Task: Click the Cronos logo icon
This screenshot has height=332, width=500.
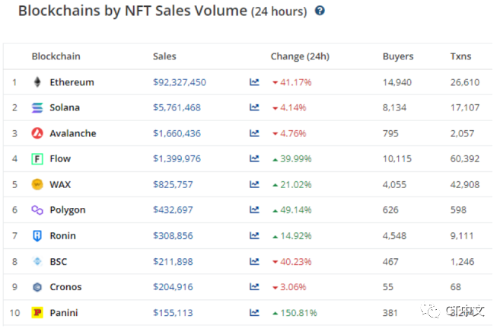Action: click(x=37, y=287)
